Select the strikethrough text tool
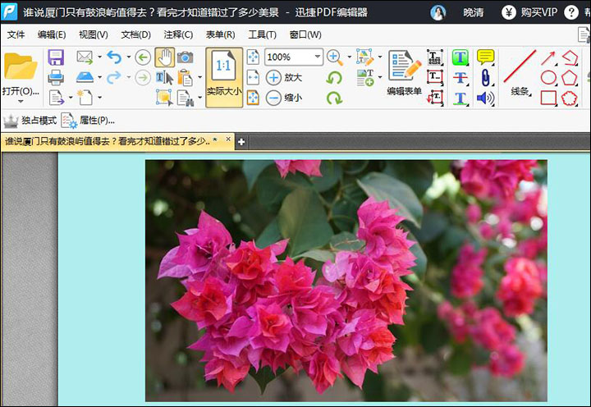The width and height of the screenshot is (591, 407). pos(460,78)
